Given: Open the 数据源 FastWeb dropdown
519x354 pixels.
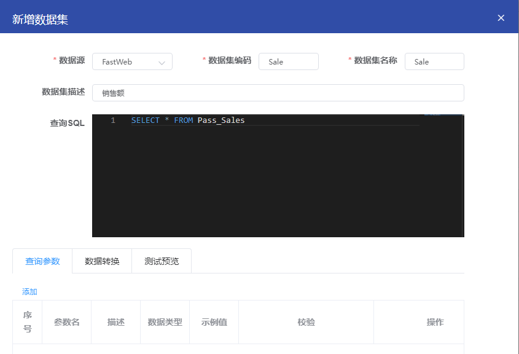Looking at the screenshot, I should point(132,61).
